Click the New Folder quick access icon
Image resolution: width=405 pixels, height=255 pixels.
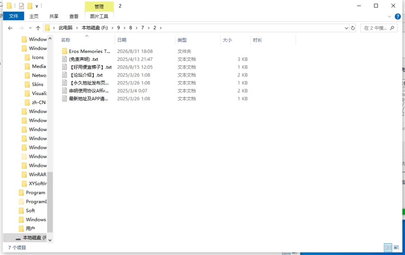click(x=30, y=6)
